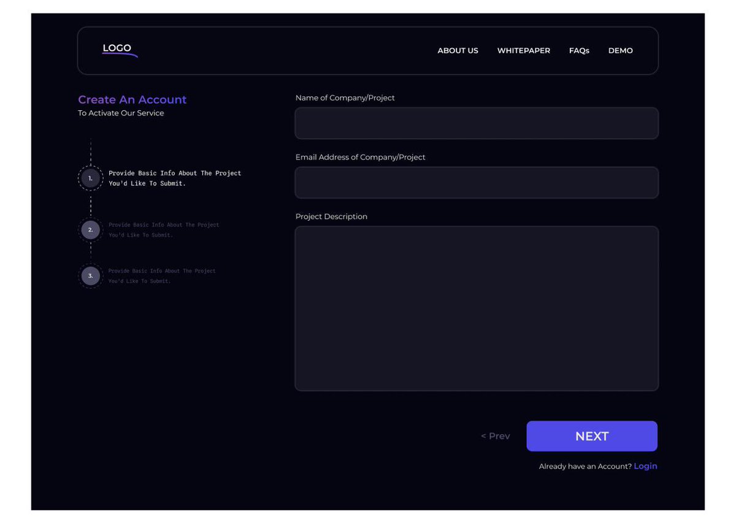Image resolution: width=736 pixels, height=523 pixels.
Task: Click the 'Email Address of Company/Project' label
Action: 360,158
